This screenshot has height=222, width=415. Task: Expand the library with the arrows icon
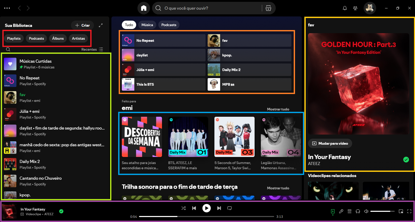click(101, 25)
